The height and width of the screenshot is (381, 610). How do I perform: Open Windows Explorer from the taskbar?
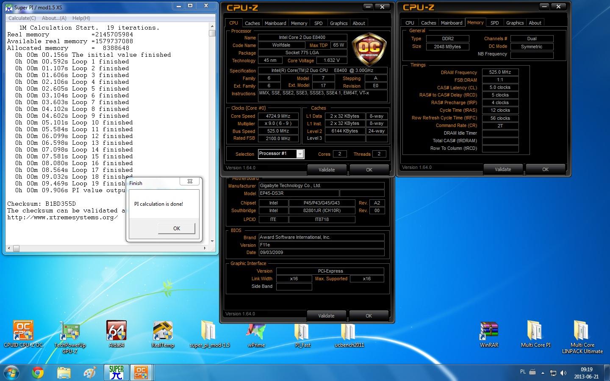64,373
